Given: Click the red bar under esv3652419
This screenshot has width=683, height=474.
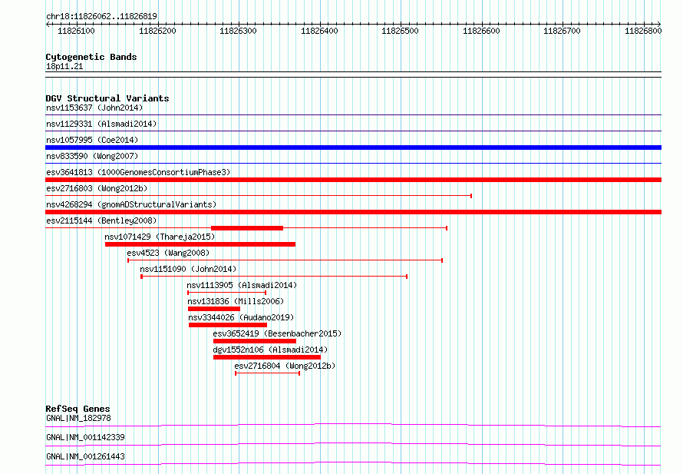Looking at the screenshot, I should click(255, 341).
